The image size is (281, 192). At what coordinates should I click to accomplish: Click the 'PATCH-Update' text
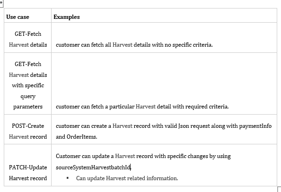pyautogui.click(x=28, y=167)
